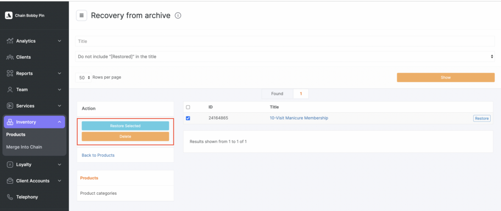Screen dimensions: 501x211
Task: Open Product categories in side panel
Action: coord(98,193)
